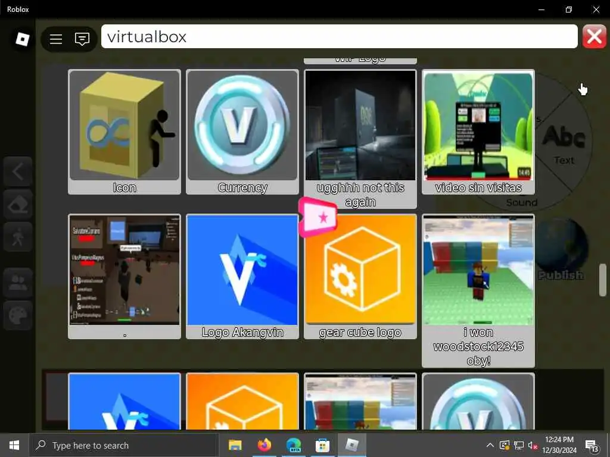Viewport: 610px width, 457px height.
Task: Open File Explorer from taskbar
Action: (235, 445)
